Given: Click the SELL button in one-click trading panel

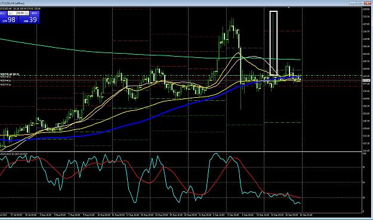Looking at the screenshot, I should click(x=4, y=13).
